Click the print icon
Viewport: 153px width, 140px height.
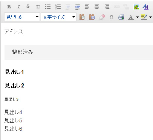point(121,17)
